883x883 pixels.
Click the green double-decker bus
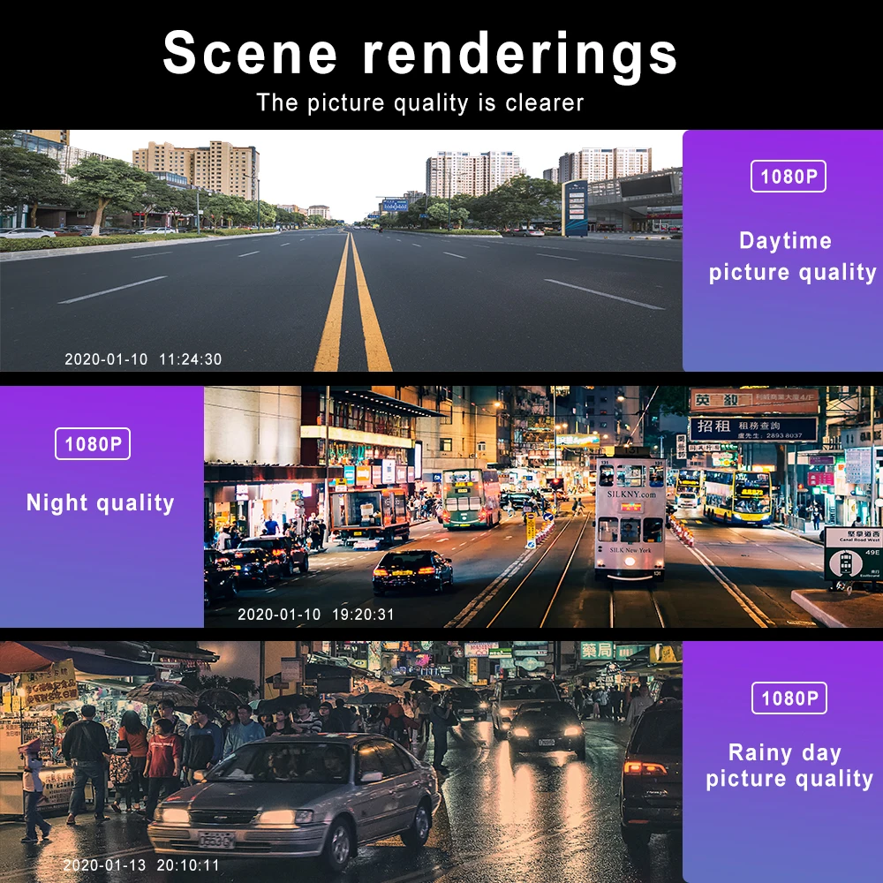(471, 498)
